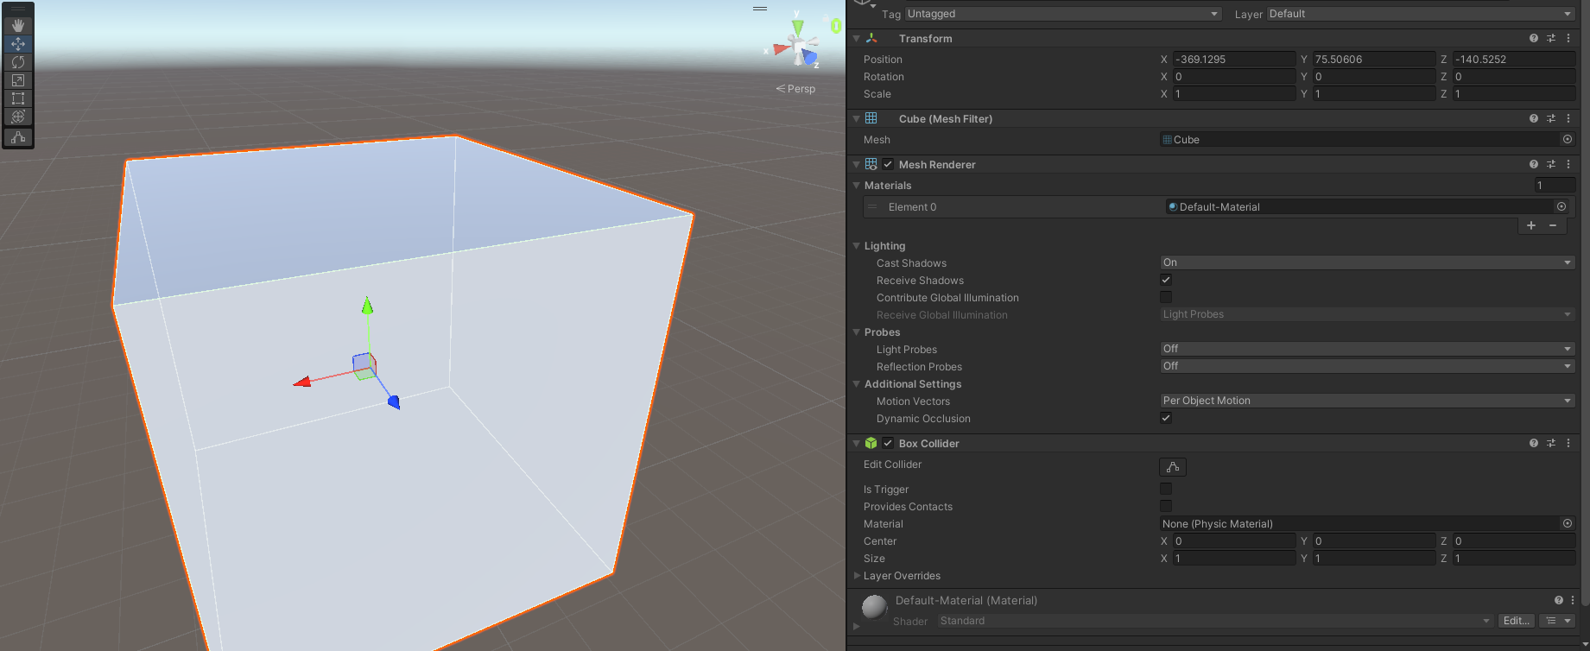Click the blue Z-axis move arrow on cube
This screenshot has width=1590, height=651.
(394, 401)
